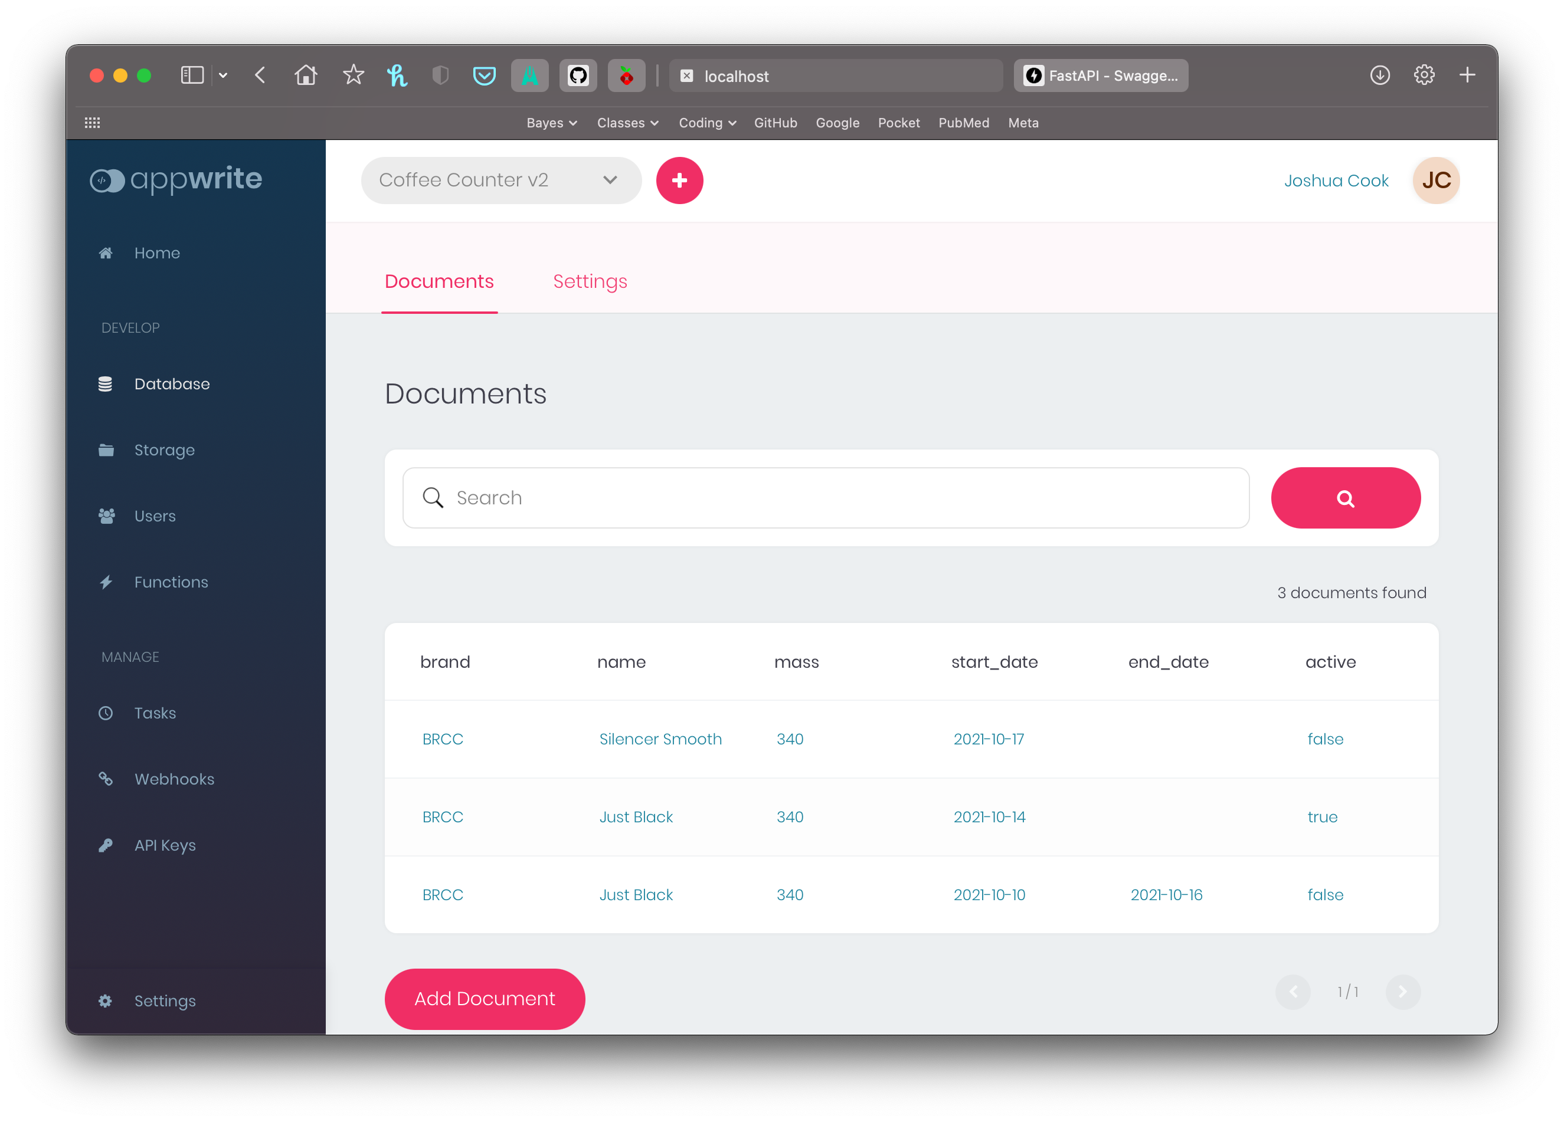Click the pink search magnifier button
Viewport: 1564px width, 1122px height.
[1344, 498]
